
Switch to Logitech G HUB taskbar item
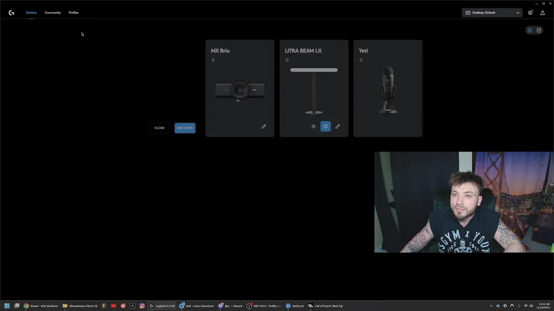click(162, 306)
